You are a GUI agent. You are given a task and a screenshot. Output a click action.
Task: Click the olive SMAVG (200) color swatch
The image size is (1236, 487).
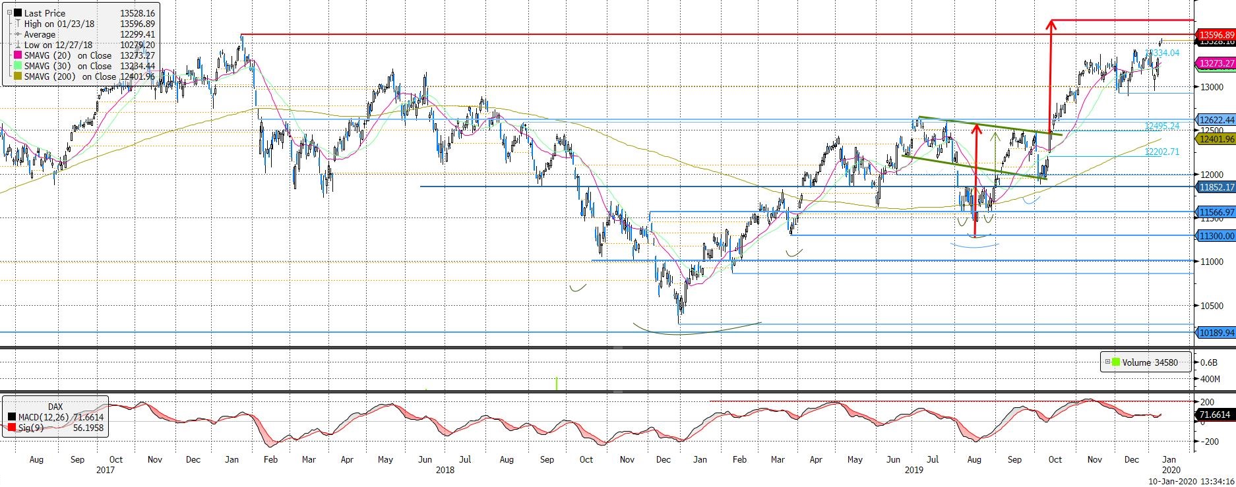pyautogui.click(x=17, y=76)
